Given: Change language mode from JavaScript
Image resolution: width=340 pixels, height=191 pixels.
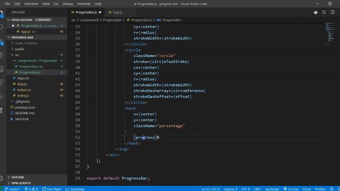Looking at the screenshot, I should coord(272,189).
